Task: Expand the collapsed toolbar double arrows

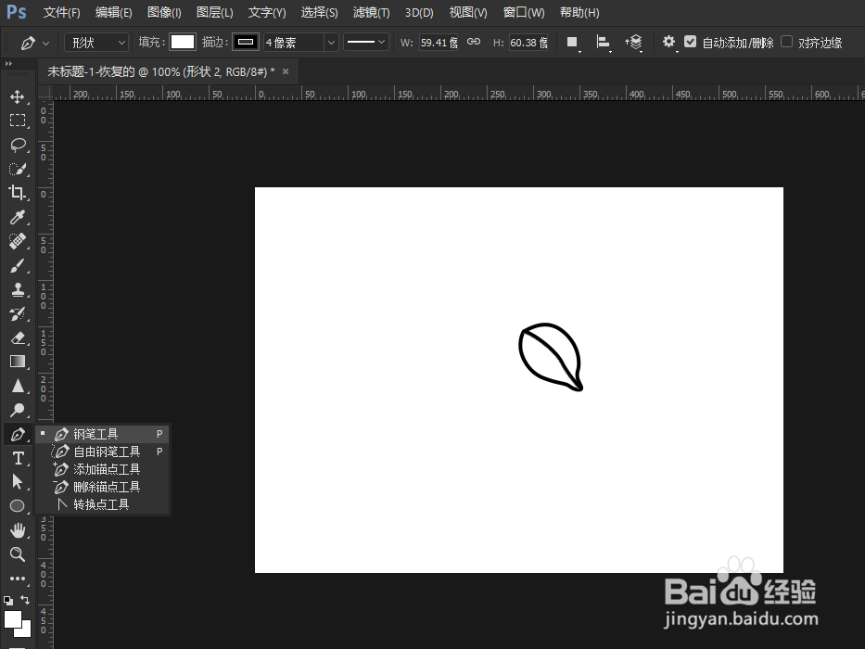Action: coord(8,64)
